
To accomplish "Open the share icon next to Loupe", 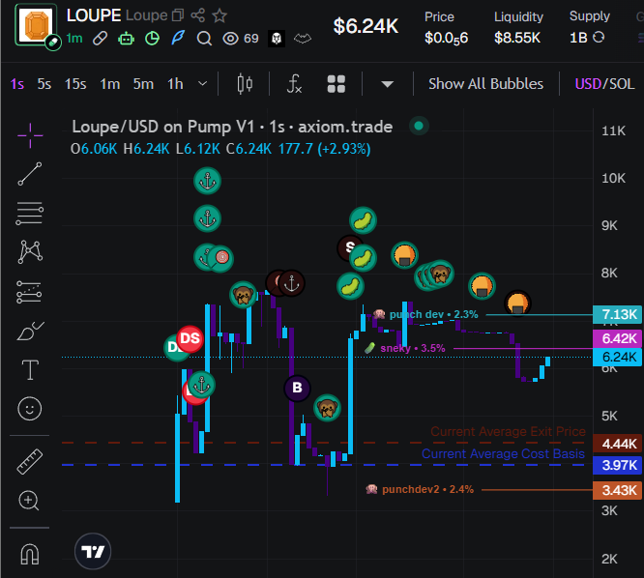I will pos(197,15).
